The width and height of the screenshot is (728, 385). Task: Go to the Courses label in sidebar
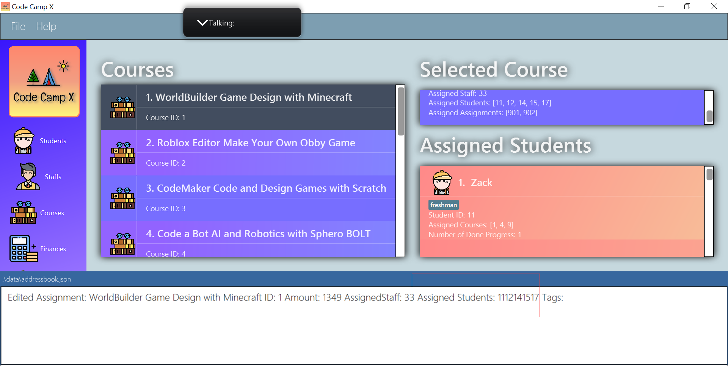[x=52, y=213]
